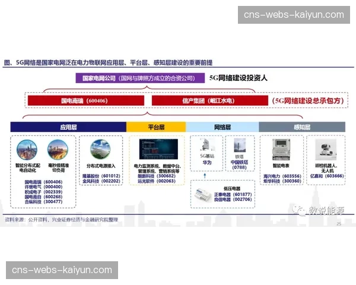Screen dimensions: 356x285
Task: Click the label 5G基站
Action: click(x=207, y=156)
